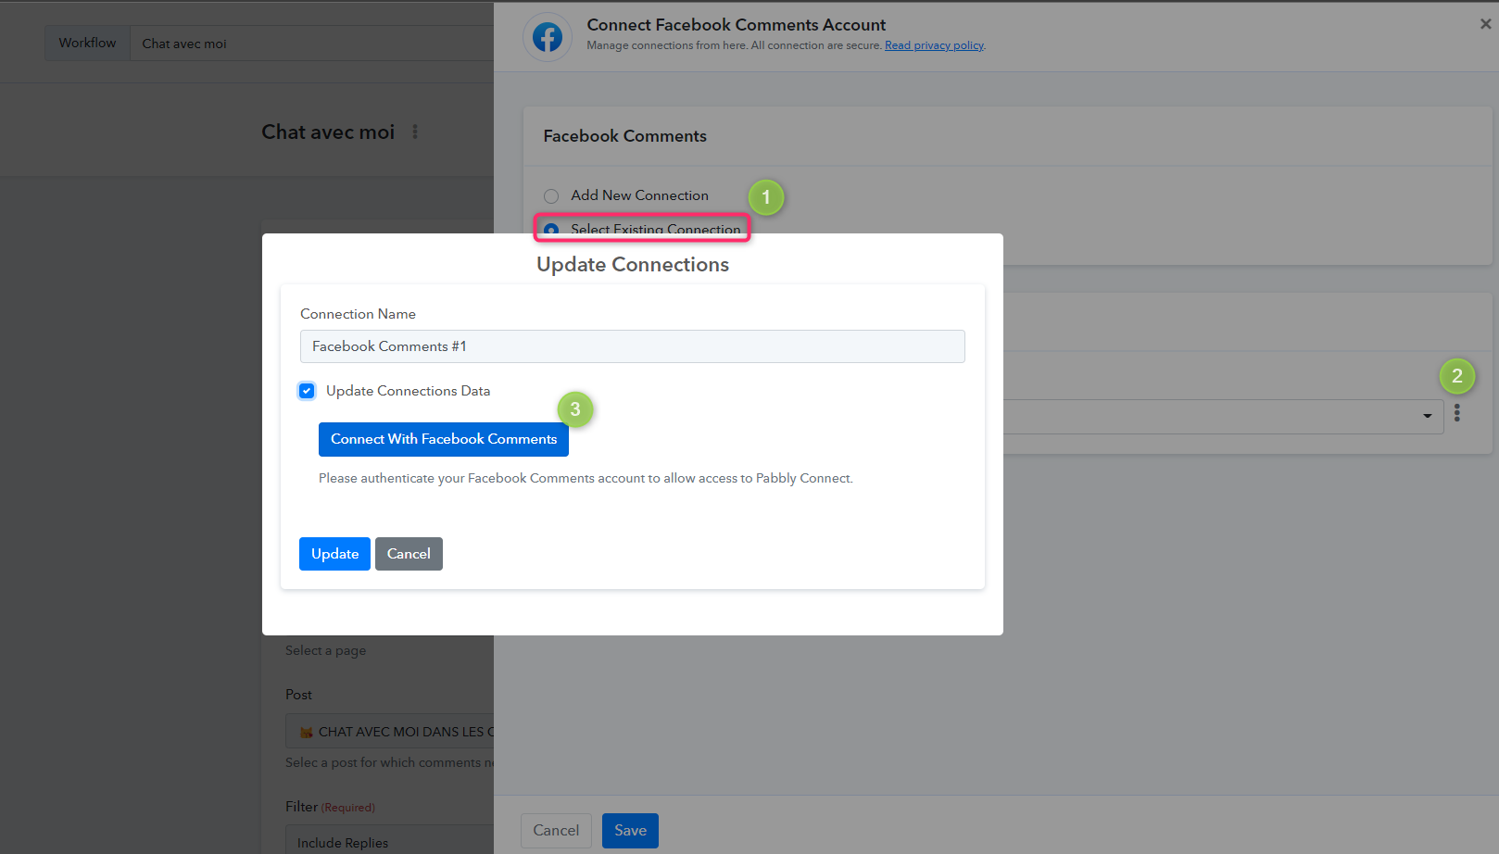The width and height of the screenshot is (1499, 854).
Task: Click Connect With Facebook Comments button
Action: [444, 439]
